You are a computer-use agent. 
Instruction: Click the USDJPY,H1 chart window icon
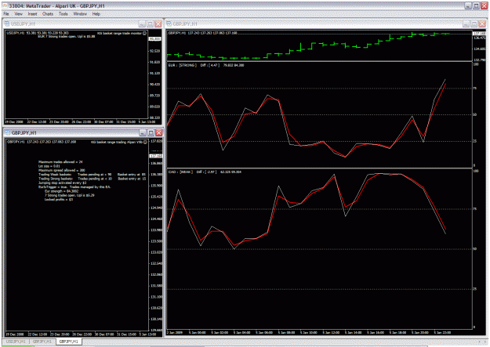8,23
